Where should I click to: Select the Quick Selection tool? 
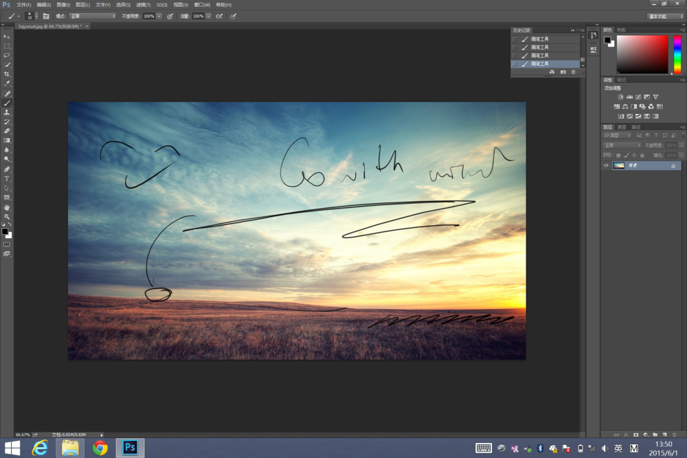[x=7, y=65]
